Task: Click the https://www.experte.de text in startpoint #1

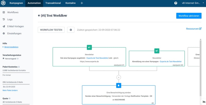Action: [x=89, y=62]
